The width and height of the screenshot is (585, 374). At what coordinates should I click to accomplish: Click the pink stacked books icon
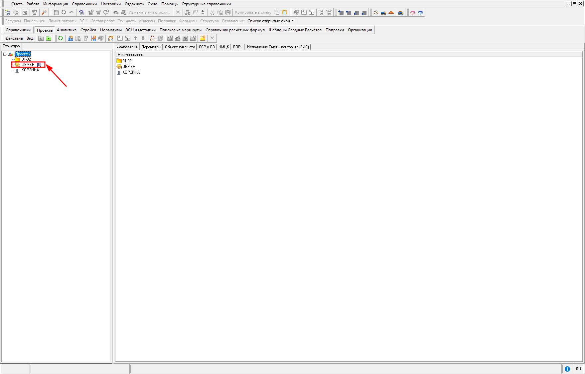tap(413, 12)
